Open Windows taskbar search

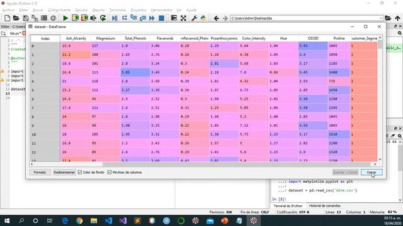pos(21,220)
